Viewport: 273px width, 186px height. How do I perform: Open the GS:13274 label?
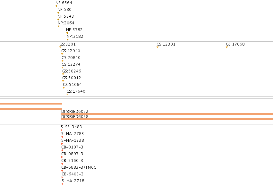click(71, 64)
